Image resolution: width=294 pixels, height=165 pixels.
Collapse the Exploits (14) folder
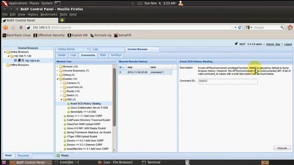click(x=57, y=79)
